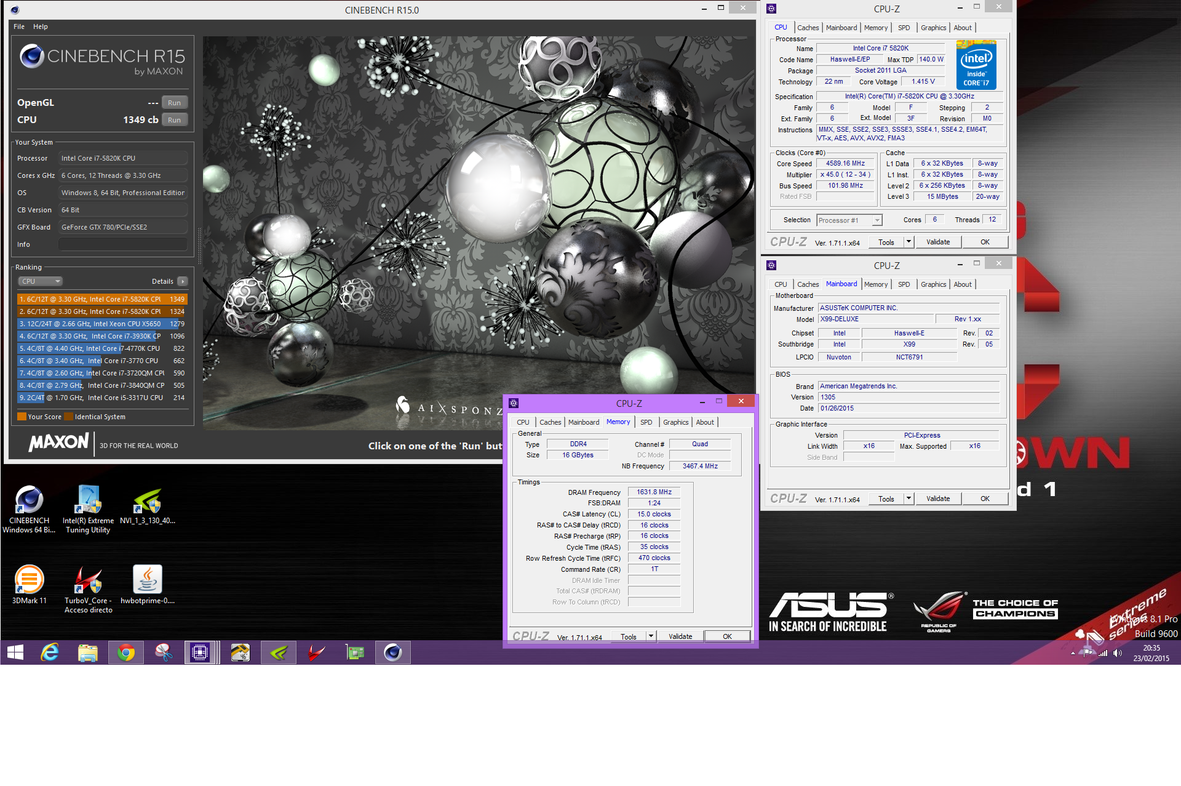The width and height of the screenshot is (1181, 786).
Task: Open the taskbar clock showing 20:35
Action: pos(1151,653)
